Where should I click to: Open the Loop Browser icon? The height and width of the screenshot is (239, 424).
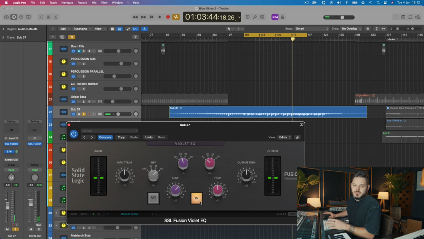(411, 17)
